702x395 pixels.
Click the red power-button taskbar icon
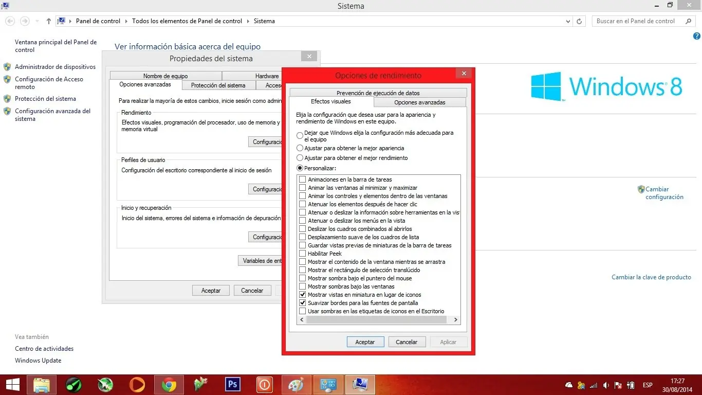pyautogui.click(x=264, y=385)
